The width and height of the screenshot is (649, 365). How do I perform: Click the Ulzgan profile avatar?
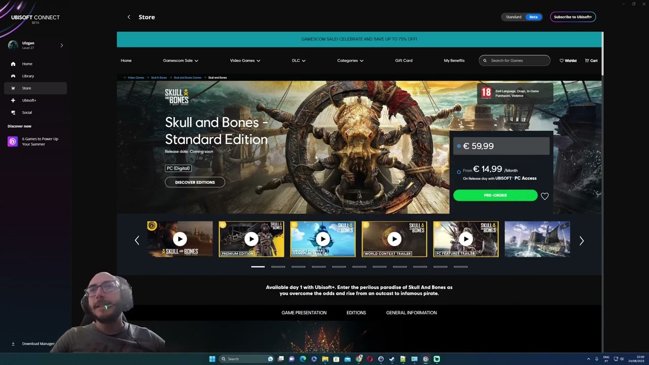point(13,45)
